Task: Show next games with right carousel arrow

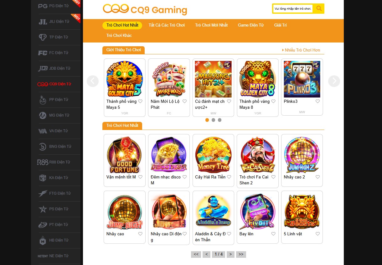Action: pyautogui.click(x=334, y=81)
